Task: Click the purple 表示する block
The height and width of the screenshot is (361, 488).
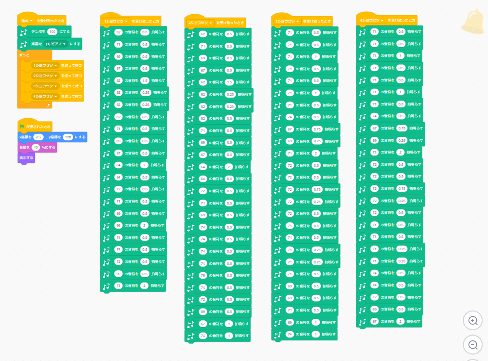Action: tap(26, 158)
